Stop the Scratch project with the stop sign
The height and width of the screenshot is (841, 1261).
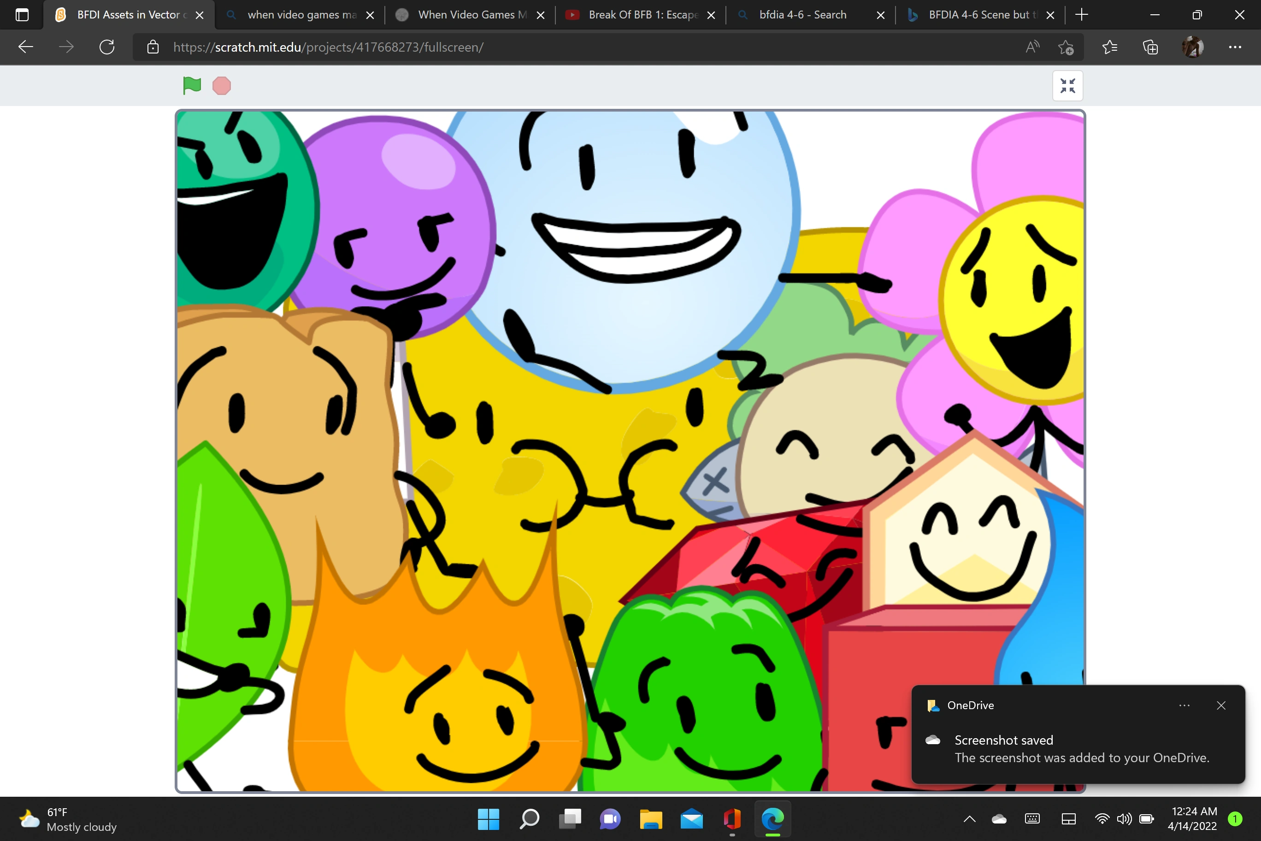pos(221,85)
